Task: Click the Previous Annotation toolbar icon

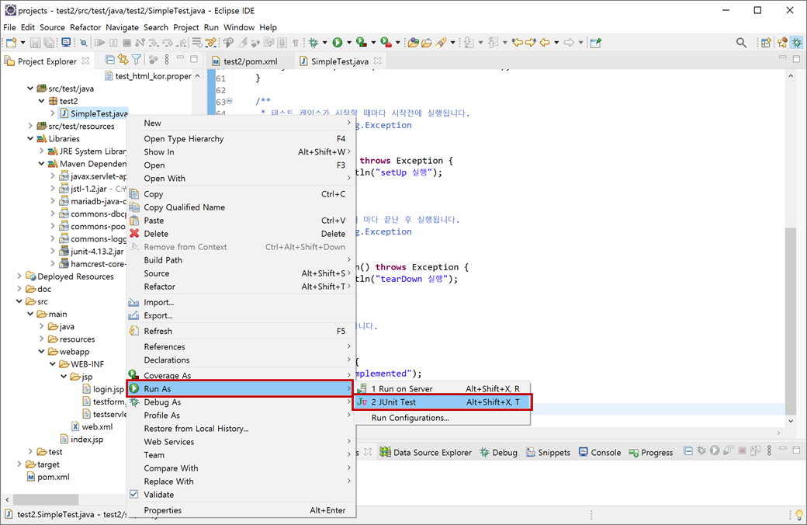Action: pyautogui.click(x=493, y=43)
